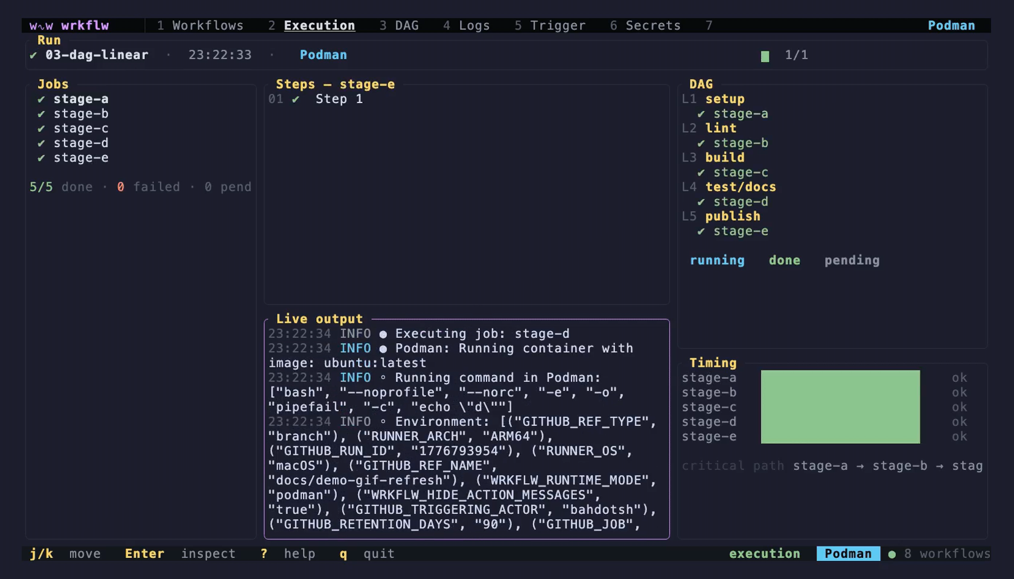Click the log line Executing job: stage-d
Image resolution: width=1014 pixels, height=579 pixels.
[x=482, y=334]
